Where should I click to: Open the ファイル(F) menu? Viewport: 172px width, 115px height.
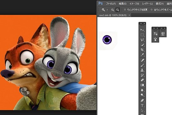pos(111,4)
